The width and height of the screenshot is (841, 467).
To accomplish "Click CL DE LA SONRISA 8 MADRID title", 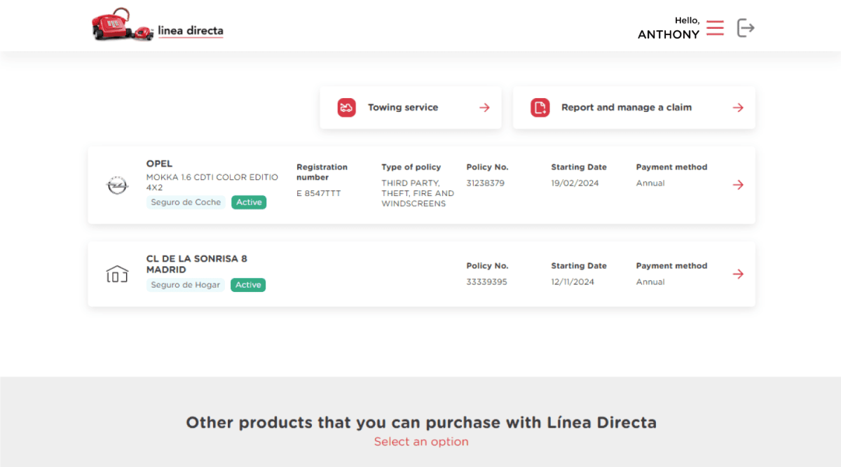I will point(197,264).
